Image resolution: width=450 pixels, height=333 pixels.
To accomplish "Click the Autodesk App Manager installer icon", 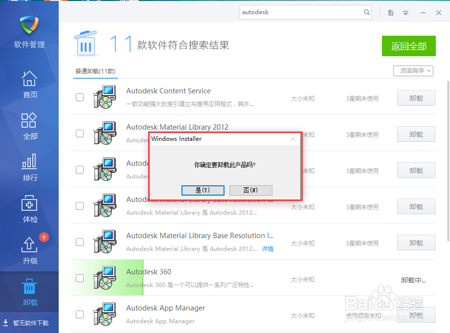I will tap(105, 314).
